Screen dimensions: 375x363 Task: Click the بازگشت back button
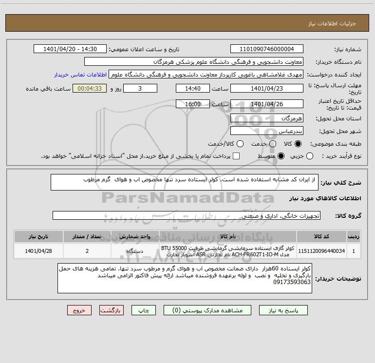(x=112, y=310)
